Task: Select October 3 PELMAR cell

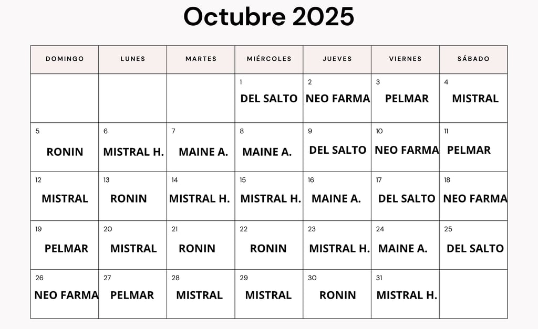Action: click(406, 98)
